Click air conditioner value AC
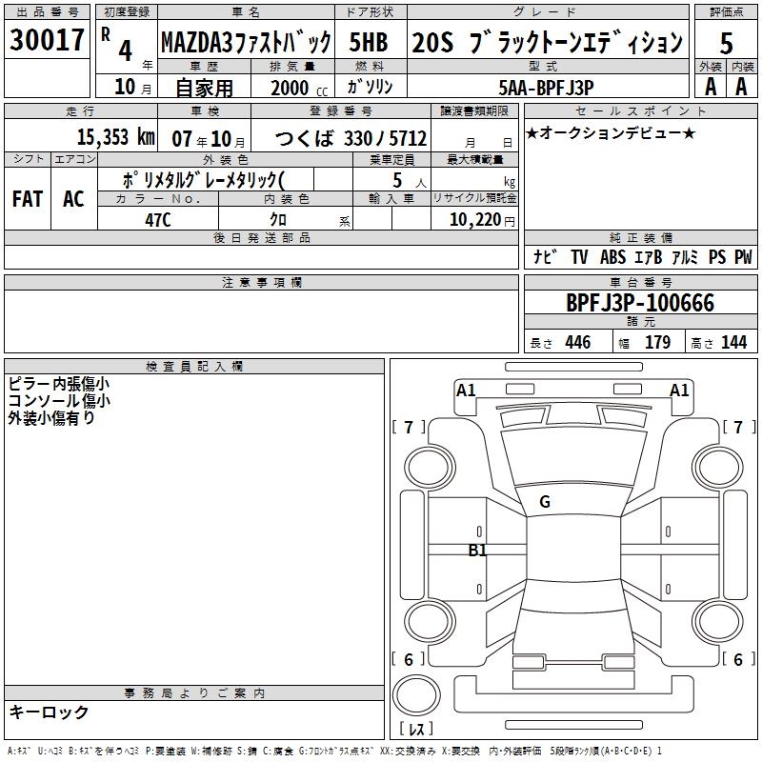Image resolution: width=762 pixels, height=762 pixels. tap(73, 199)
